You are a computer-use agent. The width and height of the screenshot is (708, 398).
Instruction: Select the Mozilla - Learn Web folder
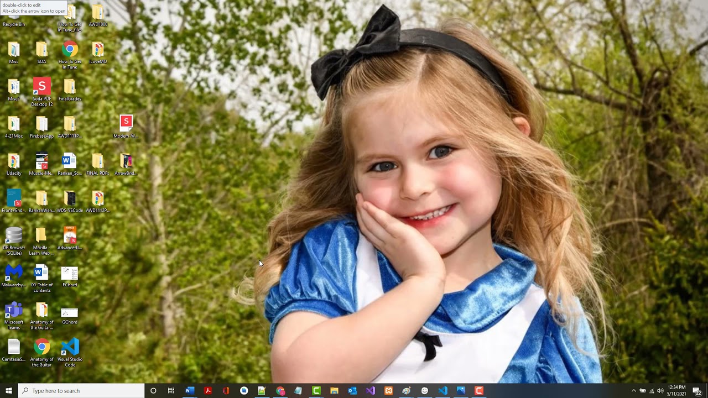pyautogui.click(x=41, y=241)
